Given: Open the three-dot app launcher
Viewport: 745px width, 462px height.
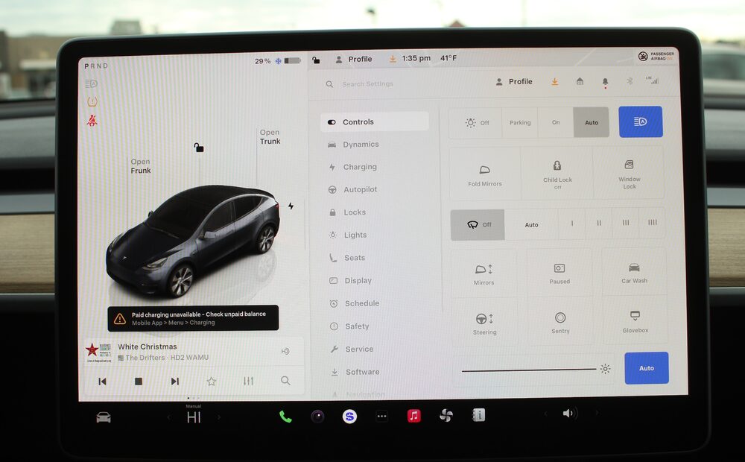Looking at the screenshot, I should click(381, 417).
